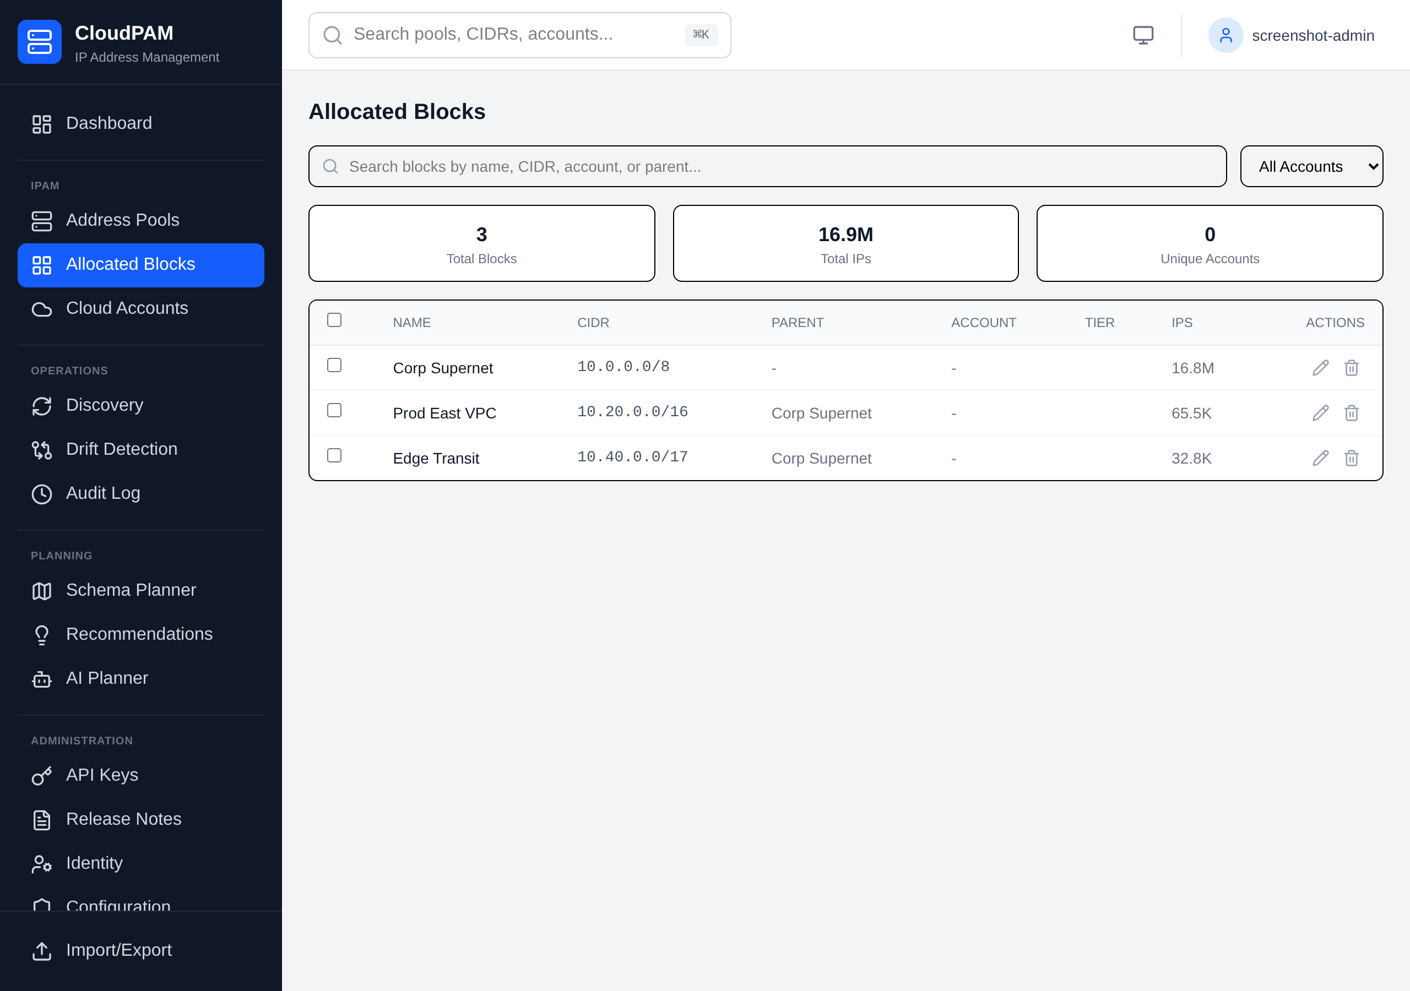This screenshot has height=991, width=1410.
Task: Focus the search blocks by name field
Action: tap(767, 166)
